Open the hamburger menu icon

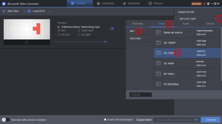(208, 4)
